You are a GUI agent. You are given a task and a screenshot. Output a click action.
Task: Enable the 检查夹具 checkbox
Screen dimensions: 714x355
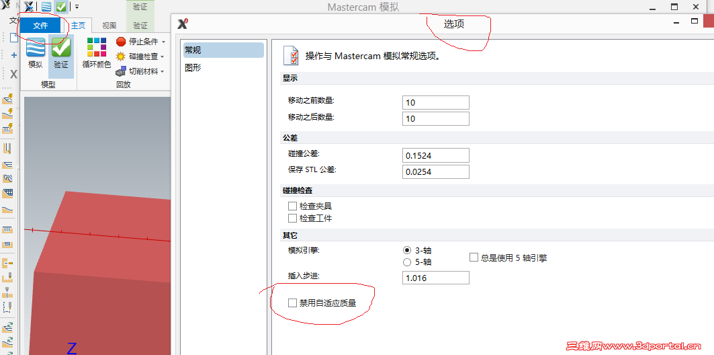coord(292,206)
